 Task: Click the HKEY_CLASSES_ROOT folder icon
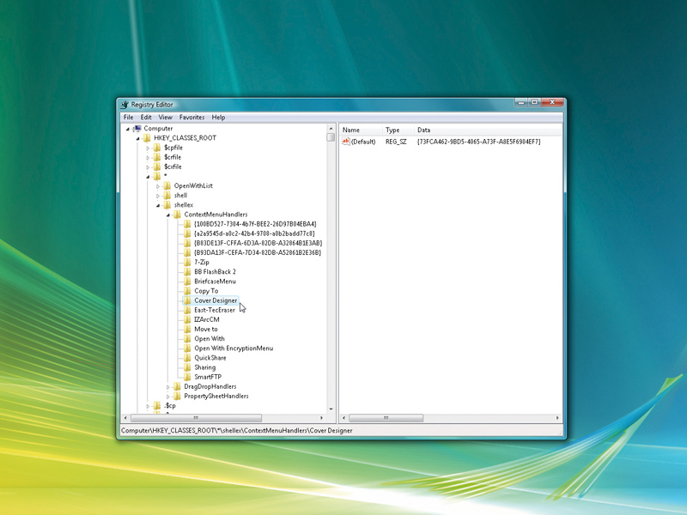(x=147, y=138)
